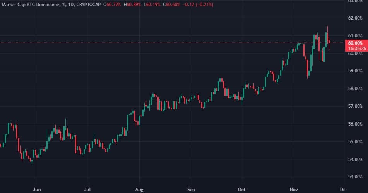Click the open value O60.72%
The image size is (368, 193).
pos(112,5)
